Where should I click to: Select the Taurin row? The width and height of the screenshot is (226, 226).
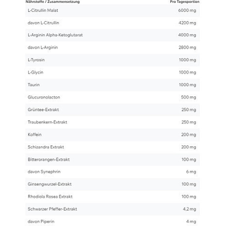113,85
